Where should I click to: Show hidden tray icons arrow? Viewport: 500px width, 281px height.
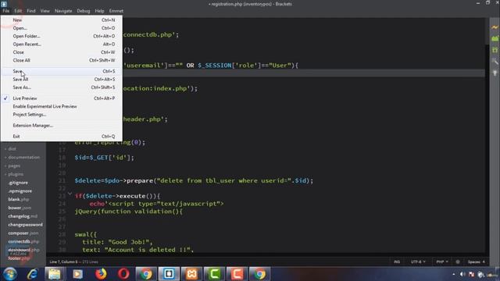453,274
